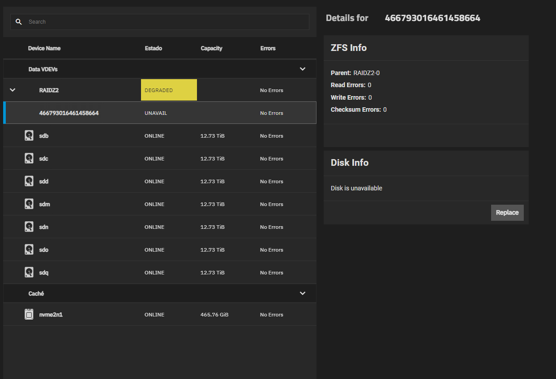The image size is (556, 379).
Task: Select the nvme2n1 cache device name
Action: (x=51, y=315)
